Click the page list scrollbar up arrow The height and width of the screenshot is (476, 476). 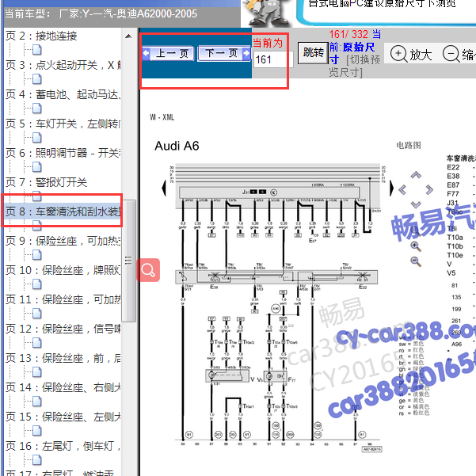128,36
